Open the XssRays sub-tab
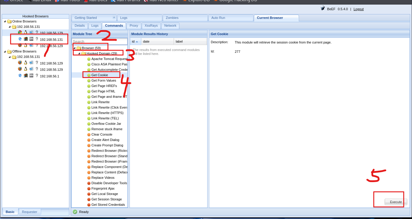 click(151, 26)
